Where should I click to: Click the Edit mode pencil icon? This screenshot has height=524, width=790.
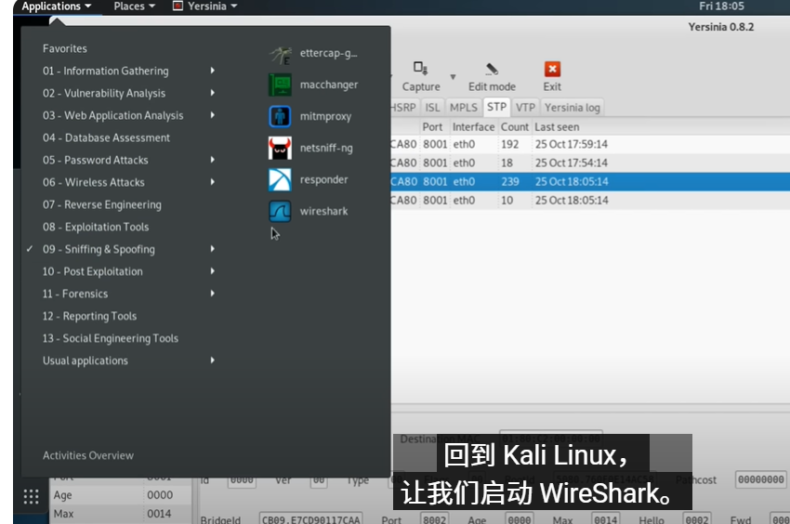[x=491, y=70]
